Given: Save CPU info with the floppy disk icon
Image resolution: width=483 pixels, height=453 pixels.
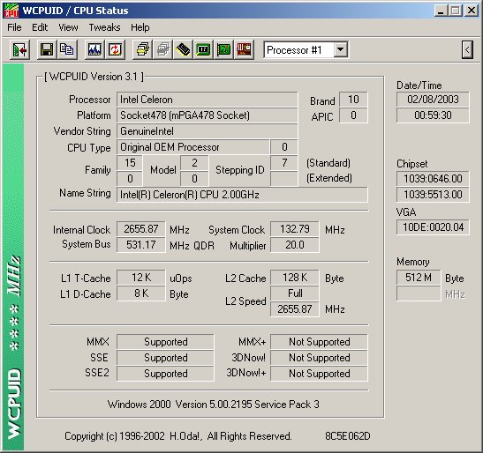Looking at the screenshot, I should click(47, 49).
